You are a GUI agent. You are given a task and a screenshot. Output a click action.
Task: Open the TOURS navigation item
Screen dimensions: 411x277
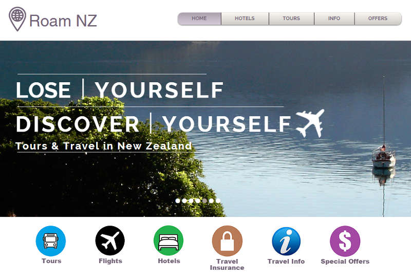(291, 19)
